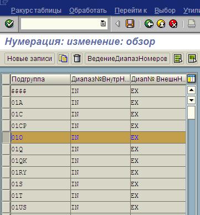Screen dimensions: 200x215
Task: Click the IN cell in the 01A row
Action: click(100, 103)
